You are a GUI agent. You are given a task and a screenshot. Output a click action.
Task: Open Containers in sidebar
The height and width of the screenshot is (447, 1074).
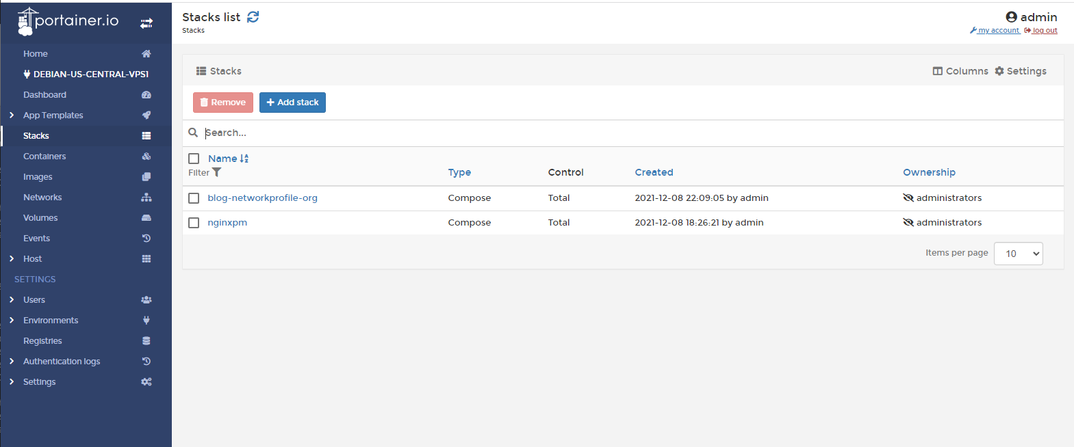(44, 157)
